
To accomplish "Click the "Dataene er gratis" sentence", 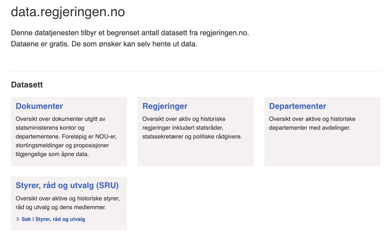I will pyautogui.click(x=104, y=45).
